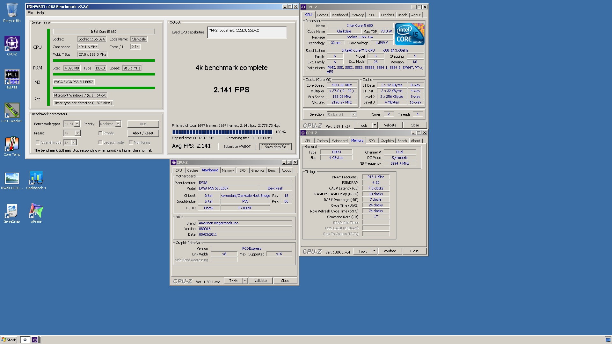
Task: Click the EVGA P55 SLI E657 model field
Action: pyautogui.click(x=228, y=188)
